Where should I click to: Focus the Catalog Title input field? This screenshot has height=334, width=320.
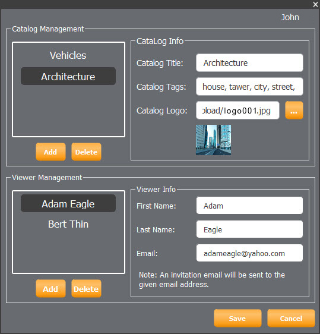pyautogui.click(x=249, y=63)
